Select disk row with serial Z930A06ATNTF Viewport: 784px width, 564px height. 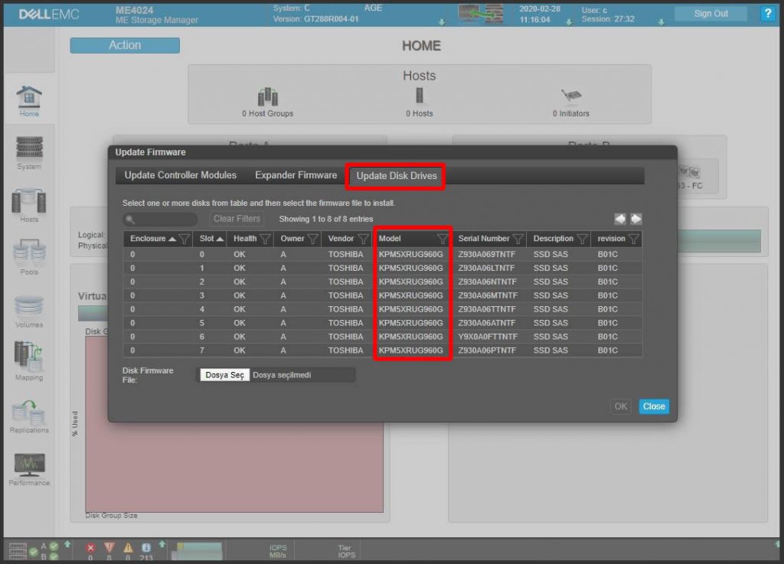pyautogui.click(x=383, y=323)
